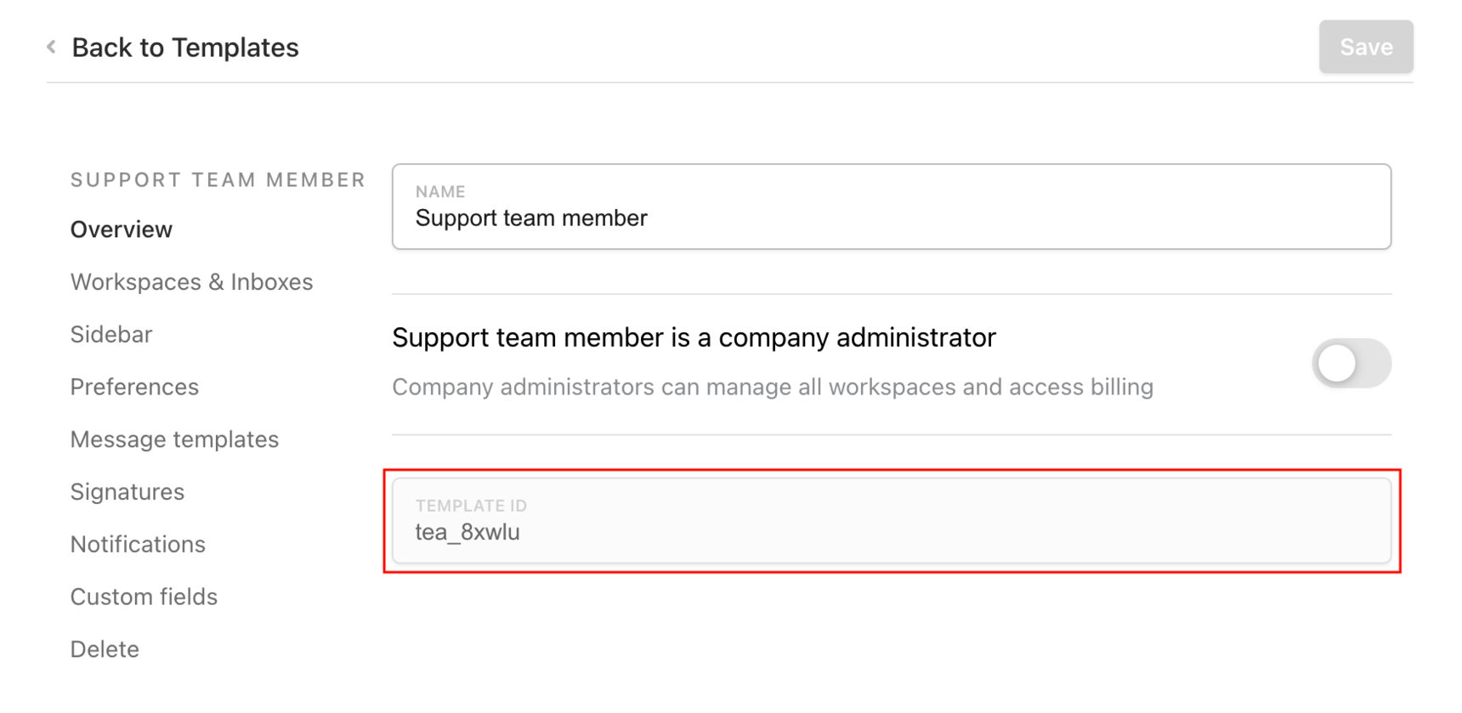Click the Template ID field
The height and width of the screenshot is (713, 1462).
891,532
